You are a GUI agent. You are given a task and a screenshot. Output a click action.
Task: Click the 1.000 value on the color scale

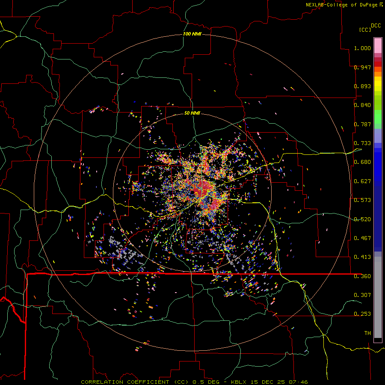[x=362, y=48]
